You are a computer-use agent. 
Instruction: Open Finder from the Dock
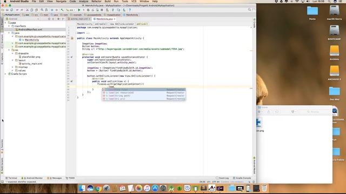pyautogui.click(x=82, y=188)
